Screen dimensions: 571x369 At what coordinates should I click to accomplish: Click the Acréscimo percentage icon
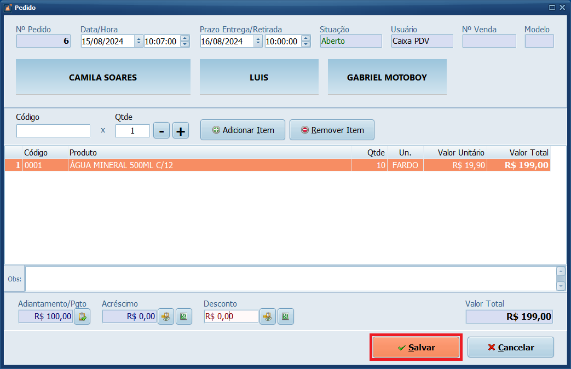[x=184, y=316]
